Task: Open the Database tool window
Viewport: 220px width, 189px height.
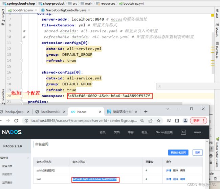Action: pyautogui.click(x=217, y=50)
